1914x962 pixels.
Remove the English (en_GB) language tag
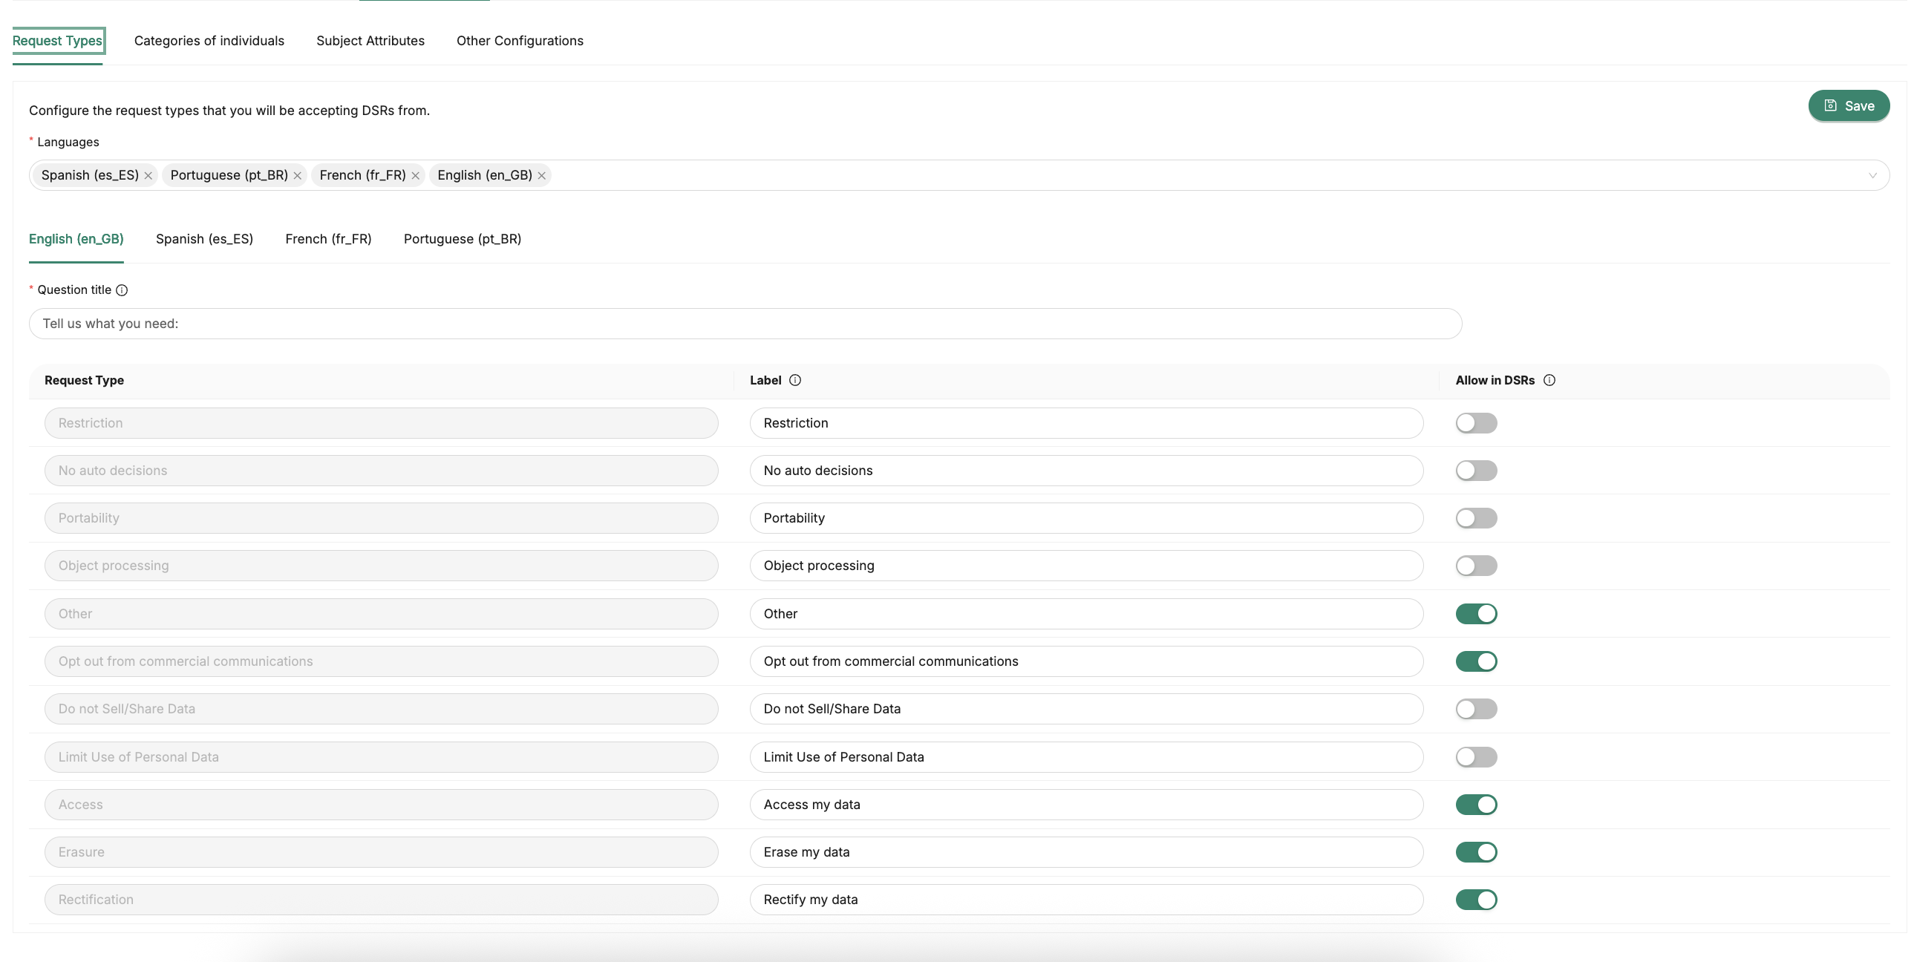pos(542,176)
